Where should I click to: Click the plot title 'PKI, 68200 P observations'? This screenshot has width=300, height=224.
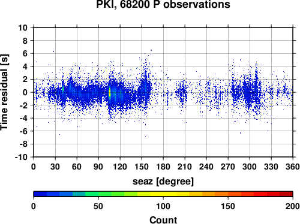(163, 4)
